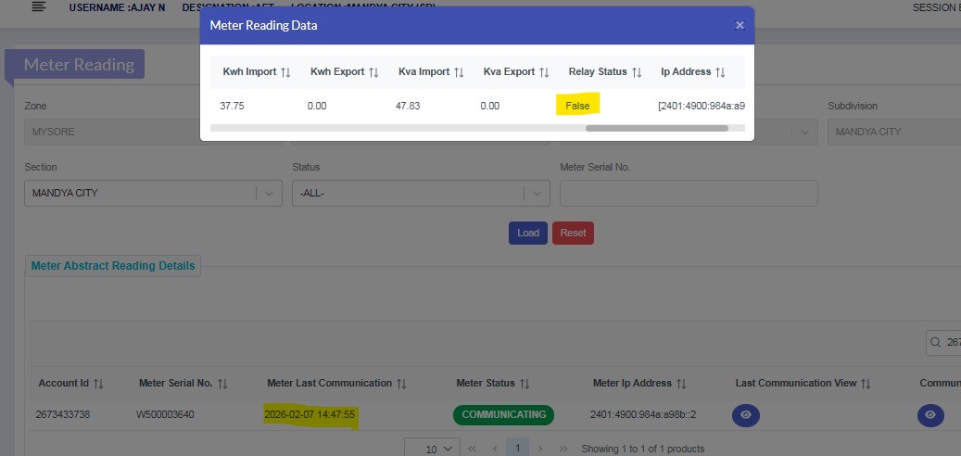Viewport: 961px width, 456px height.
Task: Open the Subdivision dropdown MANDYA CITY
Action: pos(894,132)
